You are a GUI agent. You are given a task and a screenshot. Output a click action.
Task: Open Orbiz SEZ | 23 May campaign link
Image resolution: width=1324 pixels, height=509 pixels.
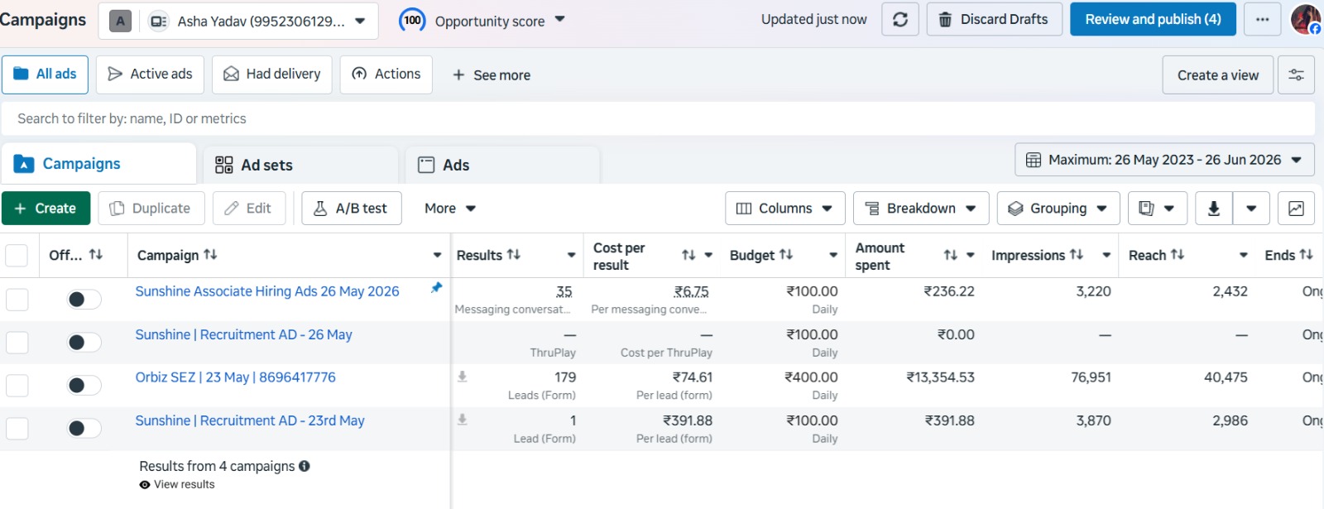click(236, 377)
